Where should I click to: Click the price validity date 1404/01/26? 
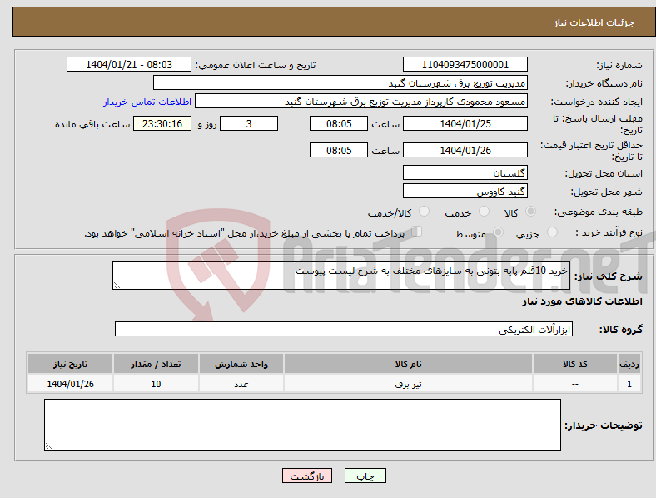[465, 150]
